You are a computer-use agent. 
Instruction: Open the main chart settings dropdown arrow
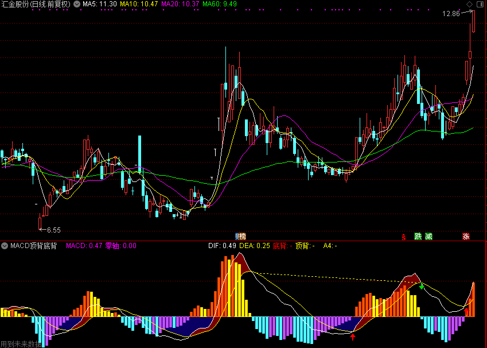[77, 4]
